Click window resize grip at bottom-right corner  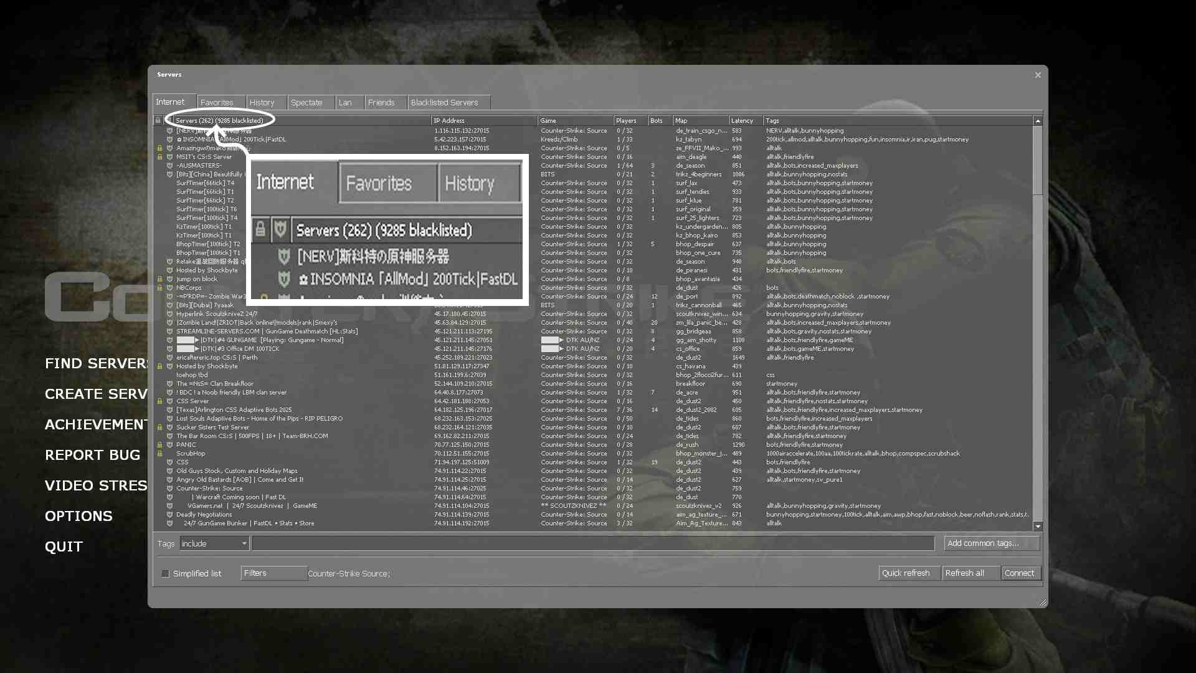click(x=1042, y=602)
